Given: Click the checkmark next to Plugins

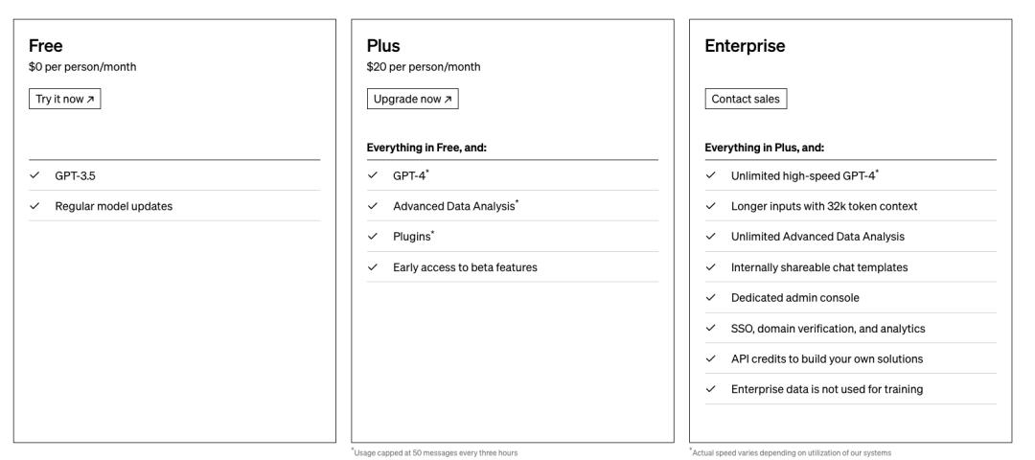Looking at the screenshot, I should 373,237.
